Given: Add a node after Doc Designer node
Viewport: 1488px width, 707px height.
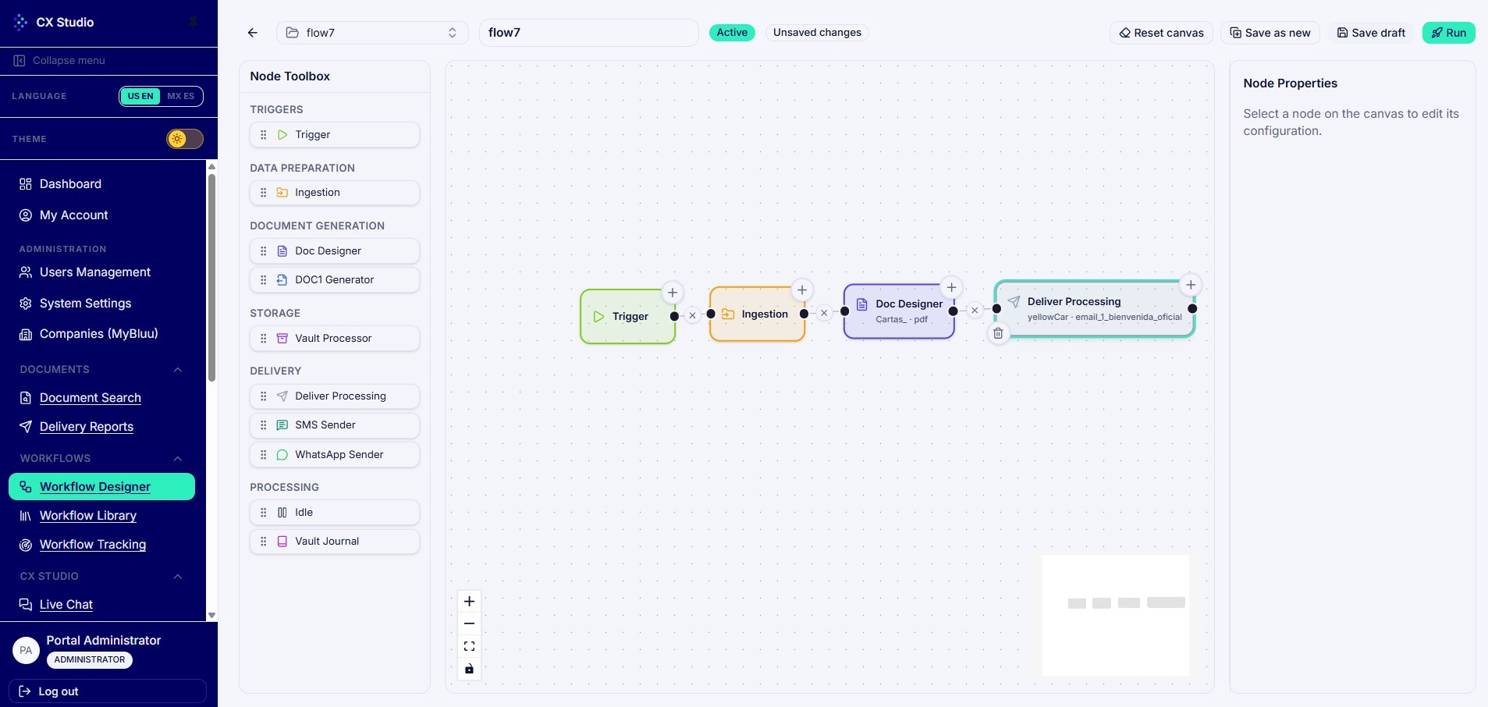Looking at the screenshot, I should pos(951,287).
